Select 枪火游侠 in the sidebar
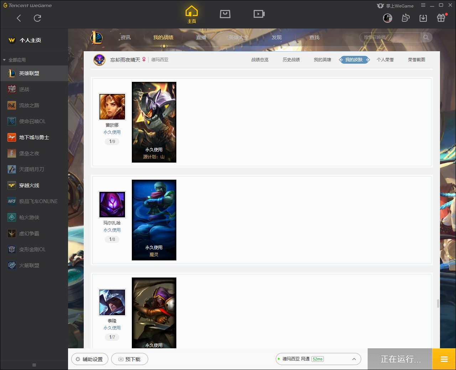The width and height of the screenshot is (456, 370). pos(34,217)
